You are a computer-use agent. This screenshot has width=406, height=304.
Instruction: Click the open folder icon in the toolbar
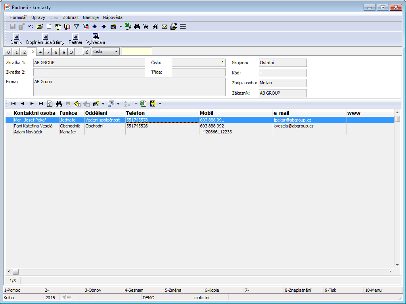point(40,27)
